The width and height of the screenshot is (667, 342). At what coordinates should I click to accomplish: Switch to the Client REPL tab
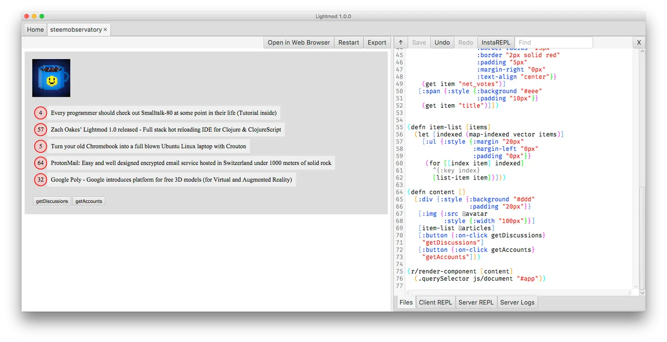[x=435, y=302]
